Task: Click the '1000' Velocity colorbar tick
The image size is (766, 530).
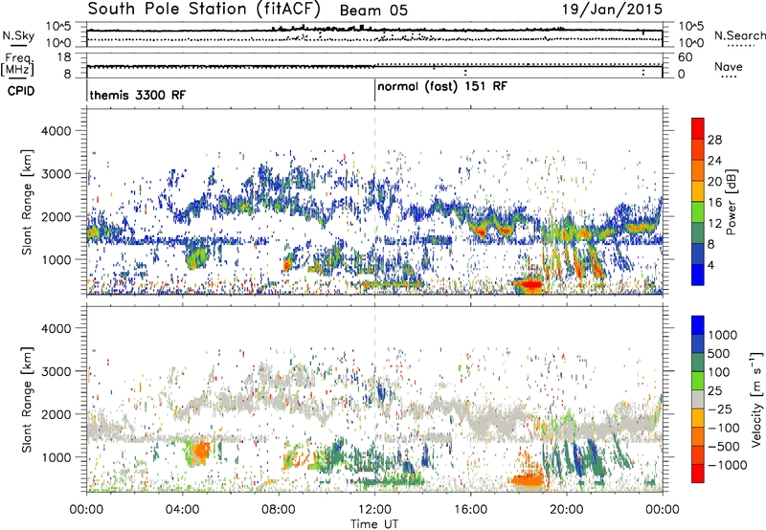Action: pos(722,335)
